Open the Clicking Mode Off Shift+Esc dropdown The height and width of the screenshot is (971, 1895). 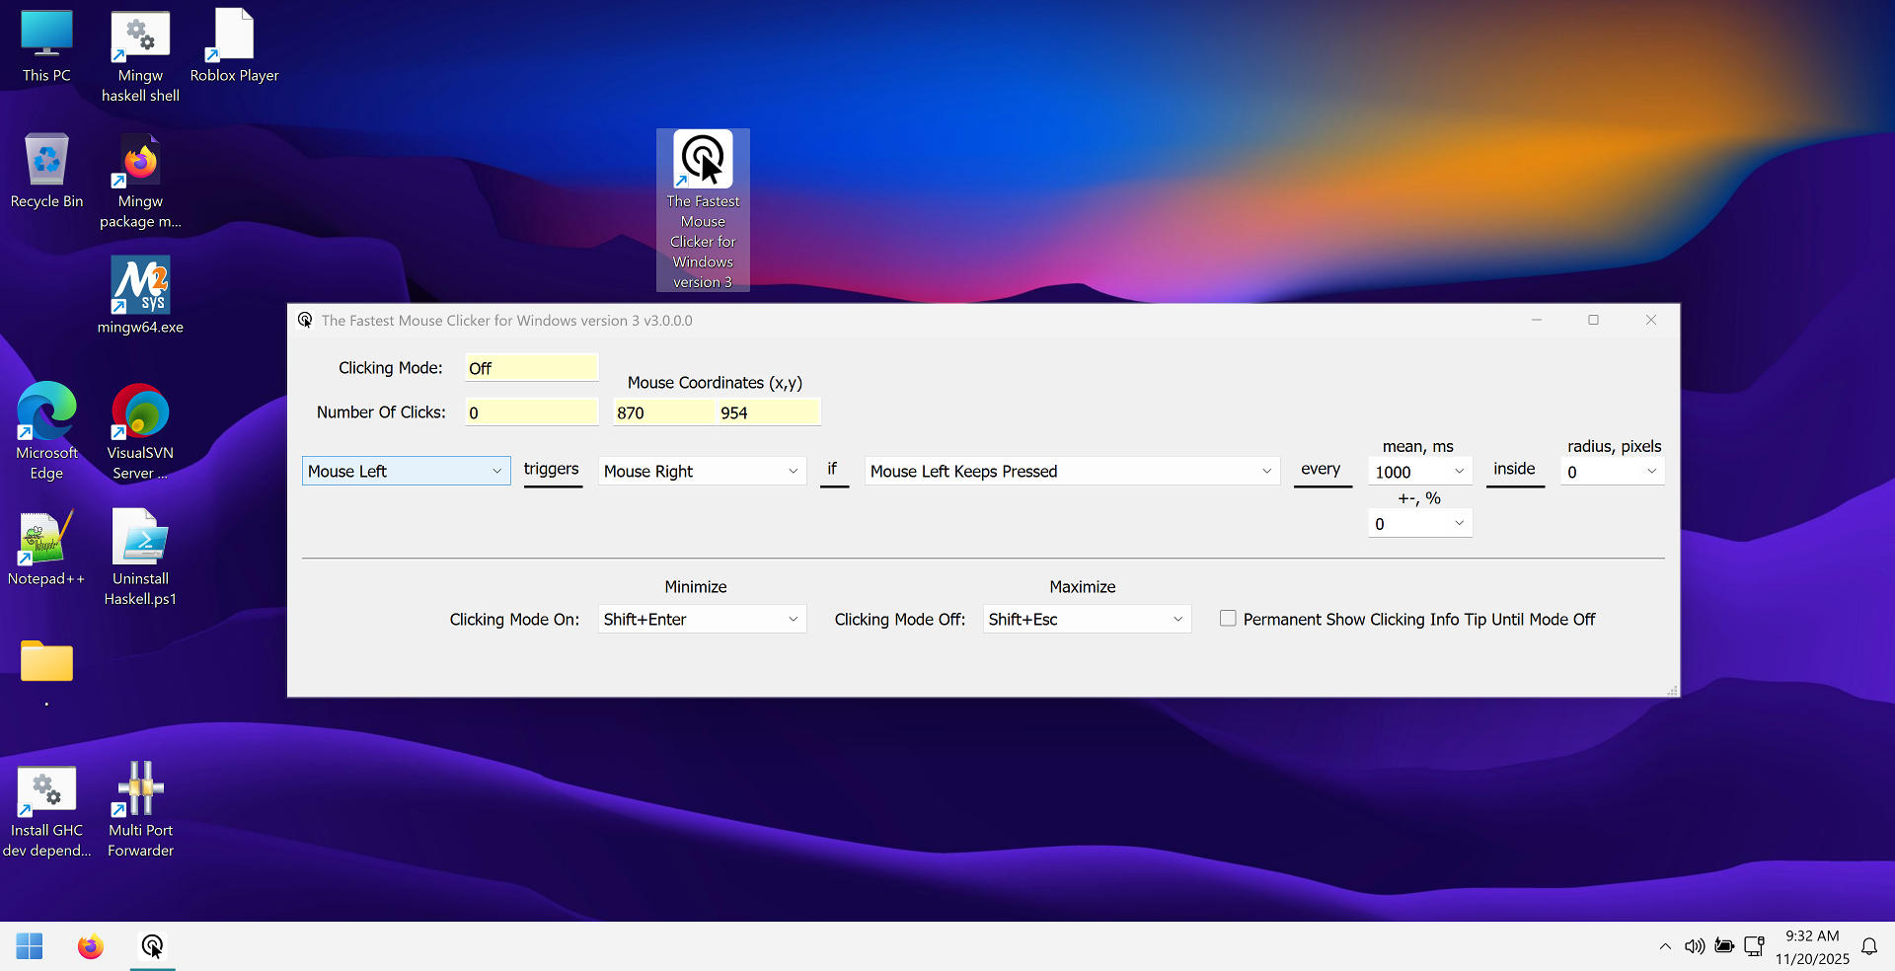point(1175,619)
